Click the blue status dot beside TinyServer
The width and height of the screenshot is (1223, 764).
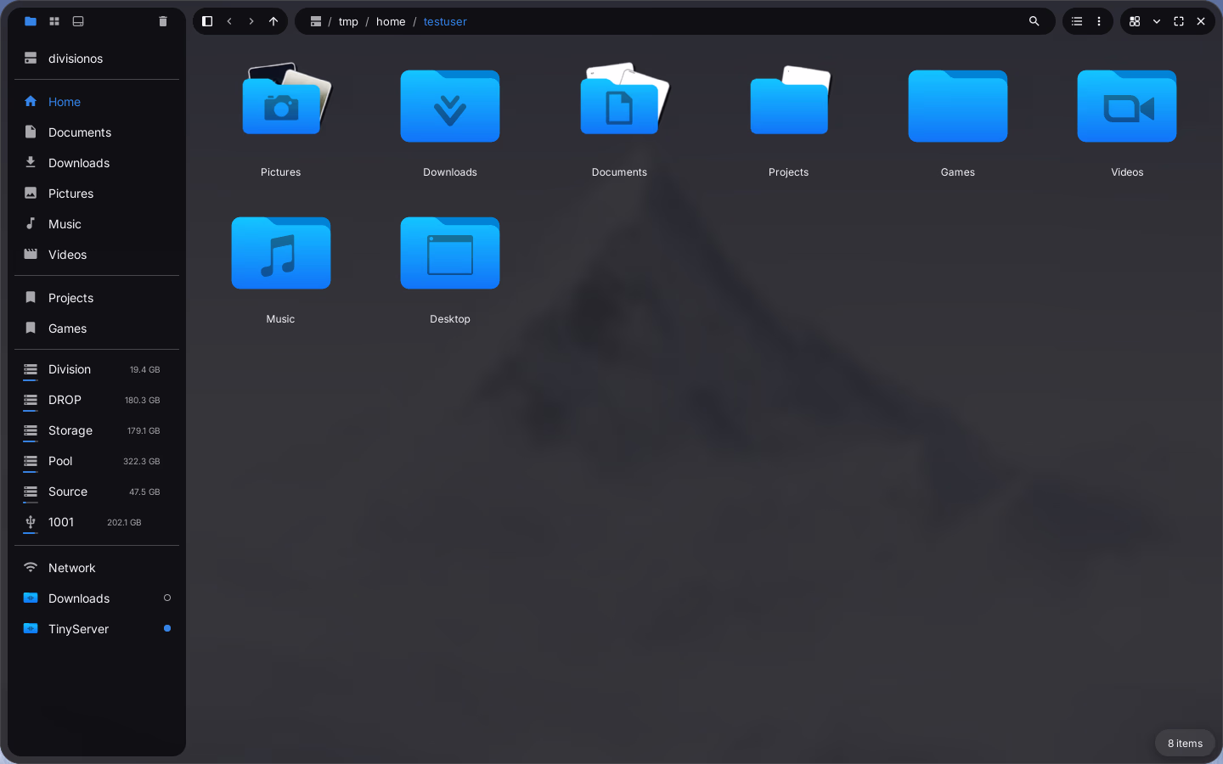167,629
